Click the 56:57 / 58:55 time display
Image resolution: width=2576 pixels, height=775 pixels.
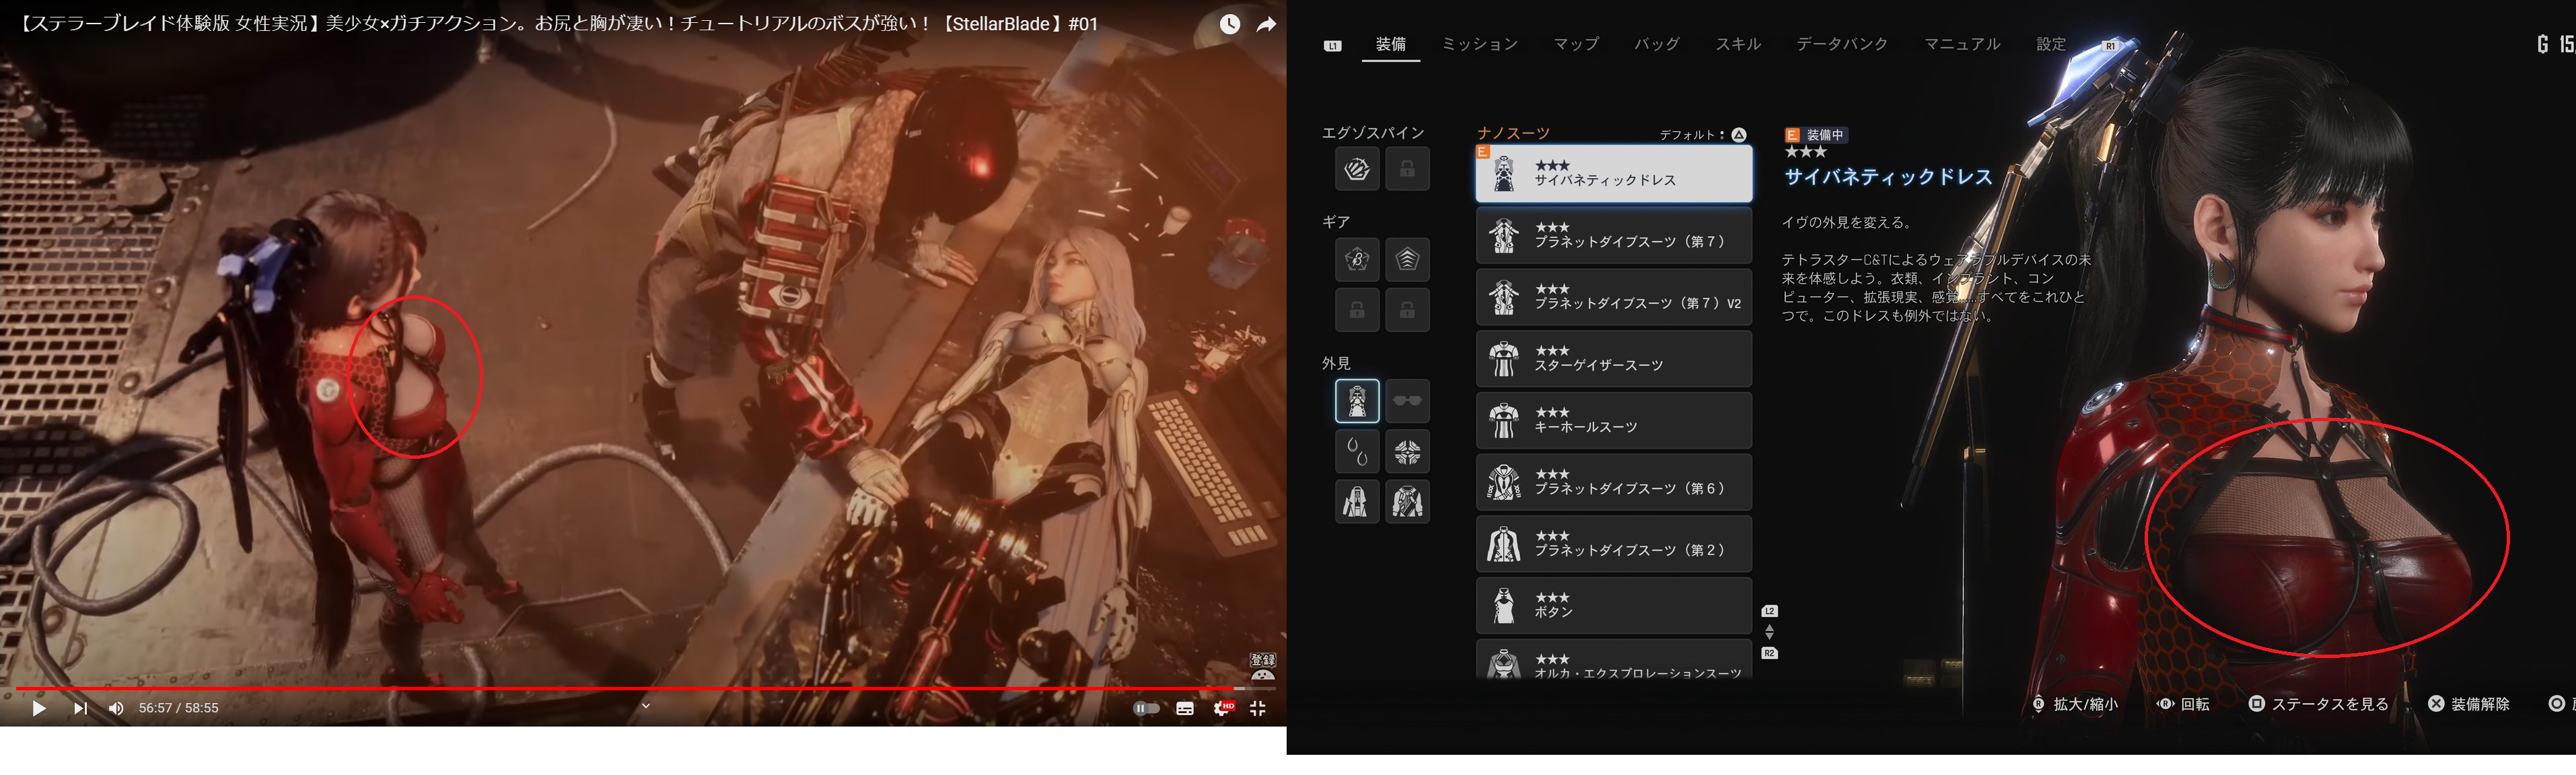click(179, 708)
